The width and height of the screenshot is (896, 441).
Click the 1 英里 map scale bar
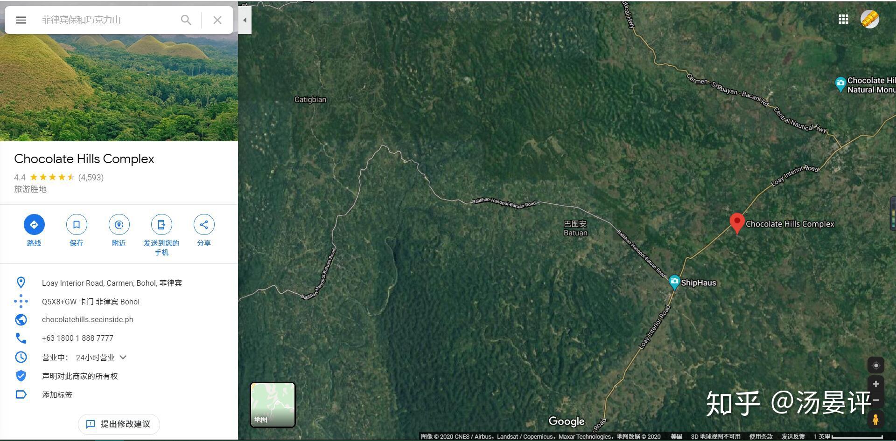click(x=848, y=437)
